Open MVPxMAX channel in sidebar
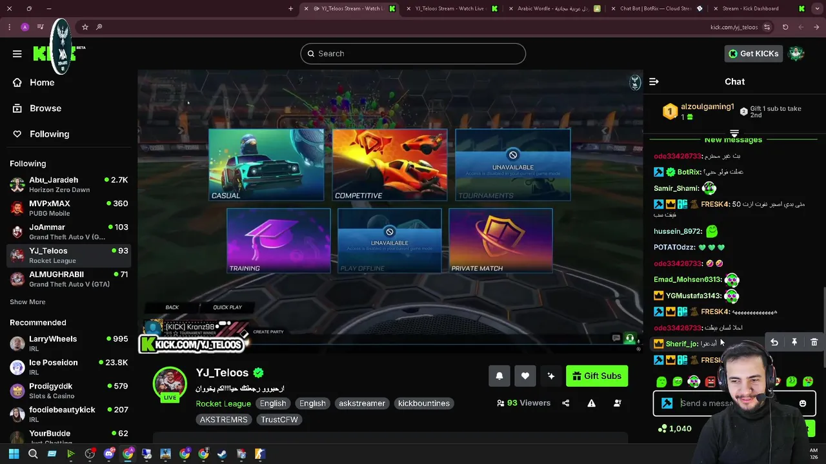The image size is (826, 464). (x=69, y=208)
